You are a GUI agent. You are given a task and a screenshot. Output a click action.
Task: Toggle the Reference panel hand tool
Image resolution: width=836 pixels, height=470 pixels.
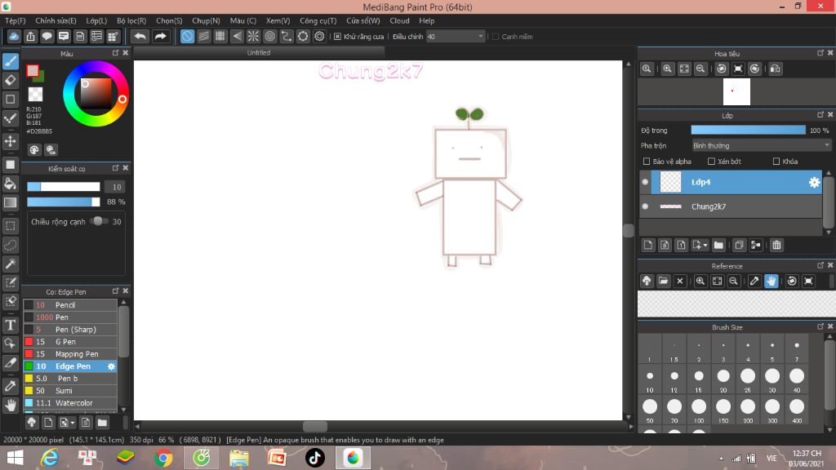[771, 281]
